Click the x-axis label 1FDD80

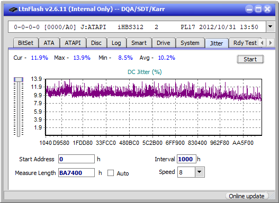point(83,143)
